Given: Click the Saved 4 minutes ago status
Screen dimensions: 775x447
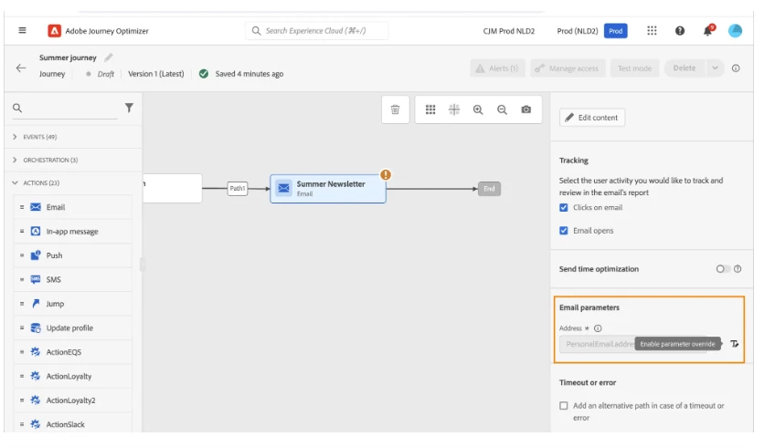Looking at the screenshot, I should 249,74.
